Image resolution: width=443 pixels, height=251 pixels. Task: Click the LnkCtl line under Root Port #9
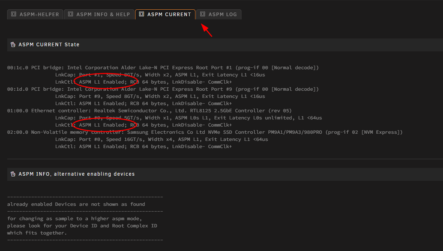[x=143, y=103]
